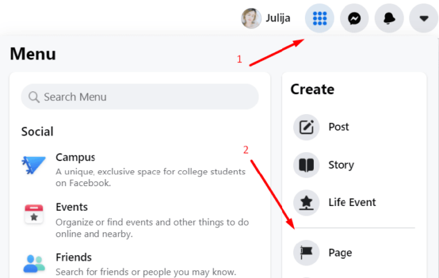Open Julija's profile picture
The width and height of the screenshot is (439, 278).
(251, 19)
